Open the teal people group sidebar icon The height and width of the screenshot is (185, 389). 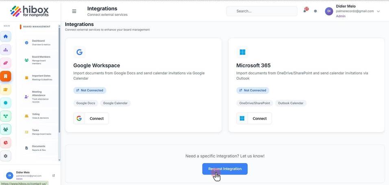click(x=5, y=129)
